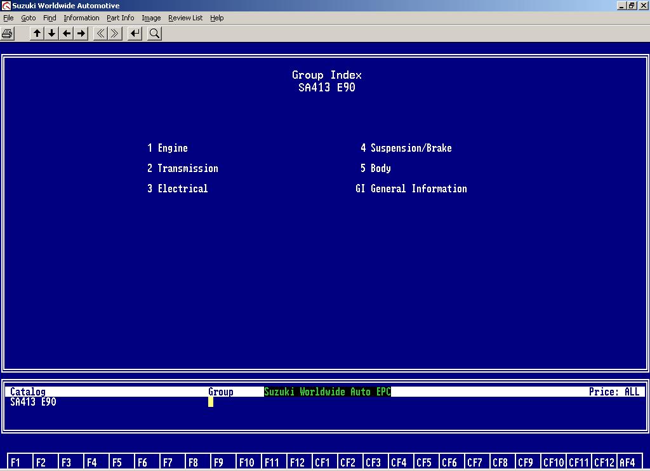This screenshot has height=471, width=650.
Task: Click the CF5 function key button
Action: [x=426, y=462]
